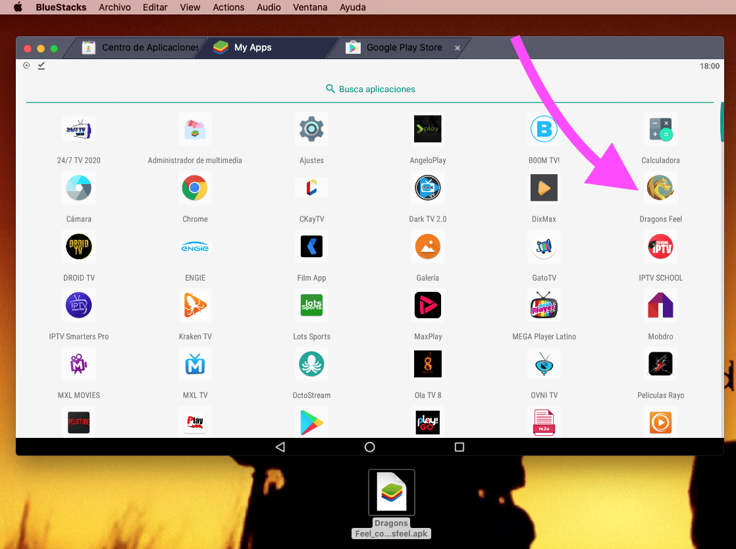This screenshot has width=736, height=549.
Task: Tap the Android recent apps button
Action: [460, 447]
